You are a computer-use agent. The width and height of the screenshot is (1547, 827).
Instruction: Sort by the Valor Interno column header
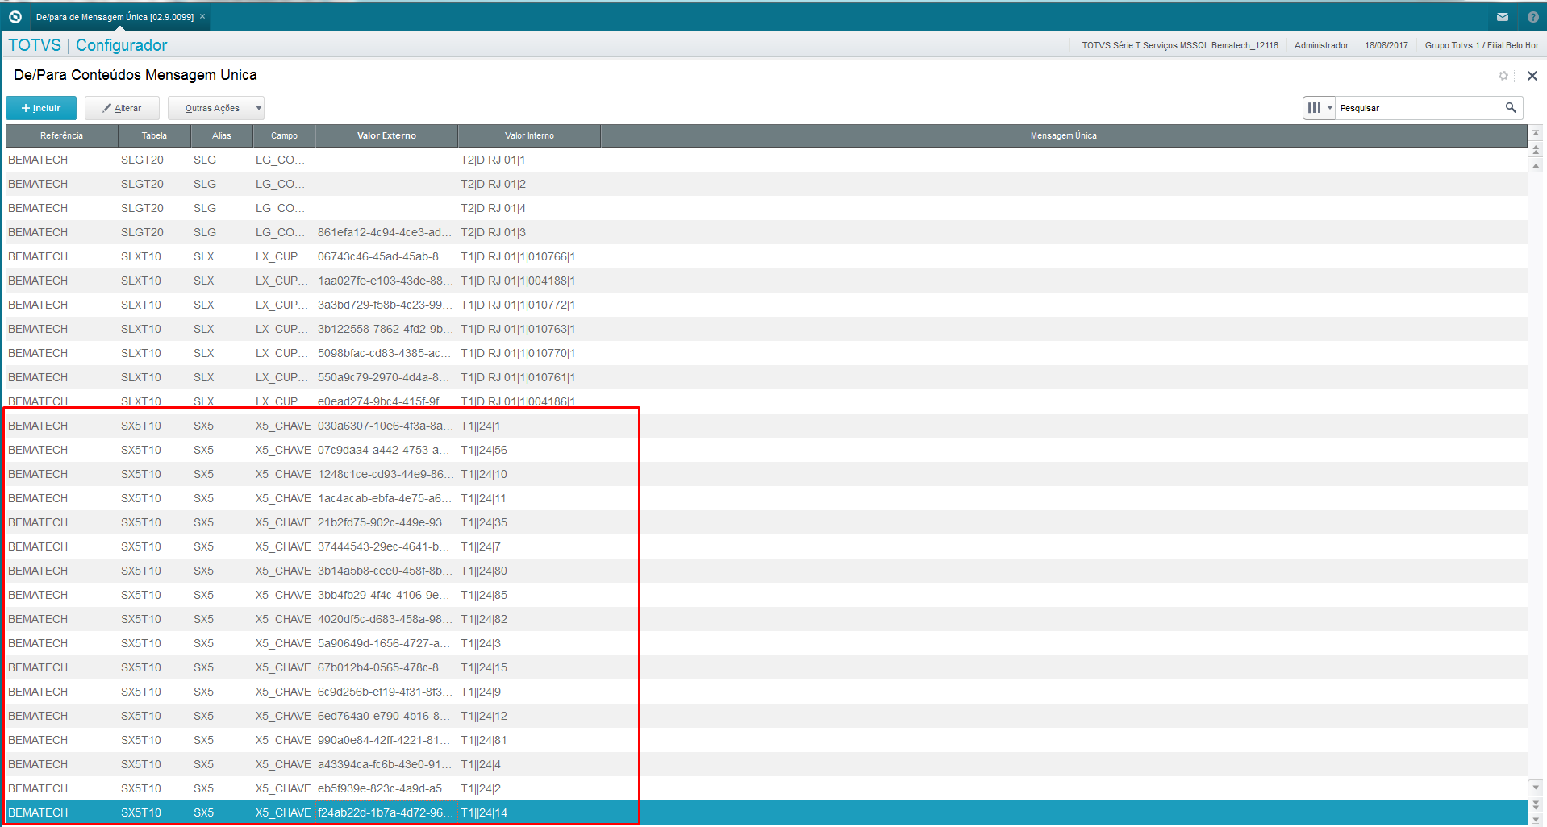(529, 135)
